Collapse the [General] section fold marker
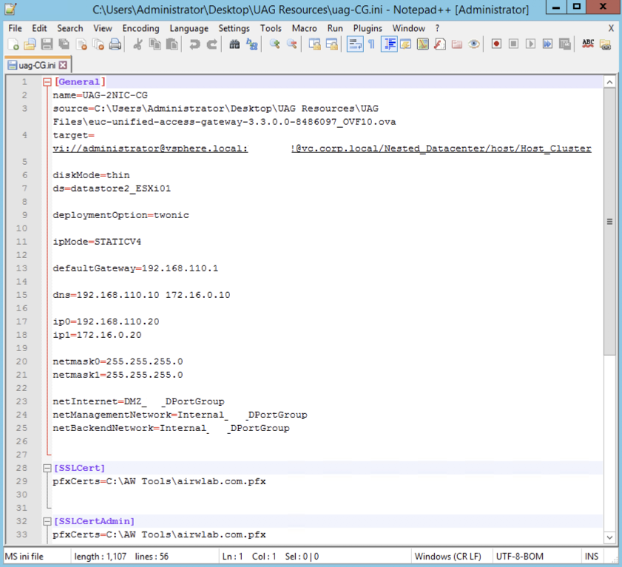The height and width of the screenshot is (567, 622). pyautogui.click(x=47, y=82)
